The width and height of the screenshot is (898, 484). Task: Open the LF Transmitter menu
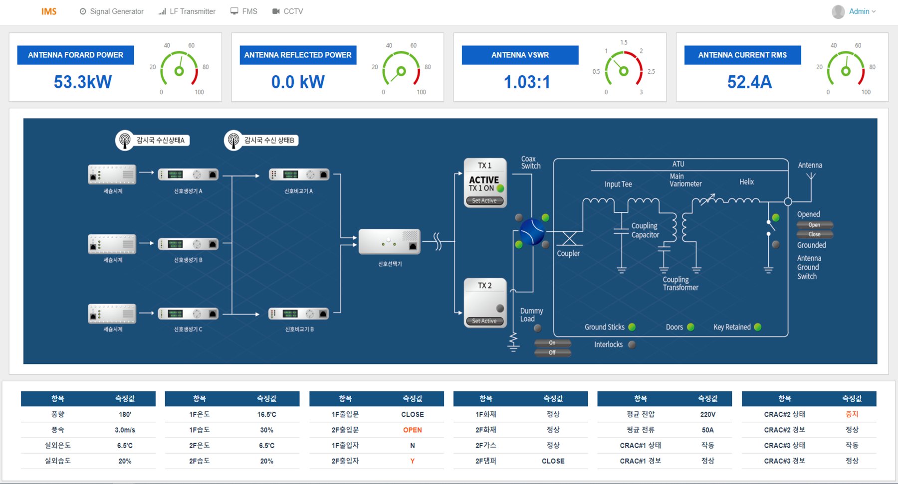point(187,11)
